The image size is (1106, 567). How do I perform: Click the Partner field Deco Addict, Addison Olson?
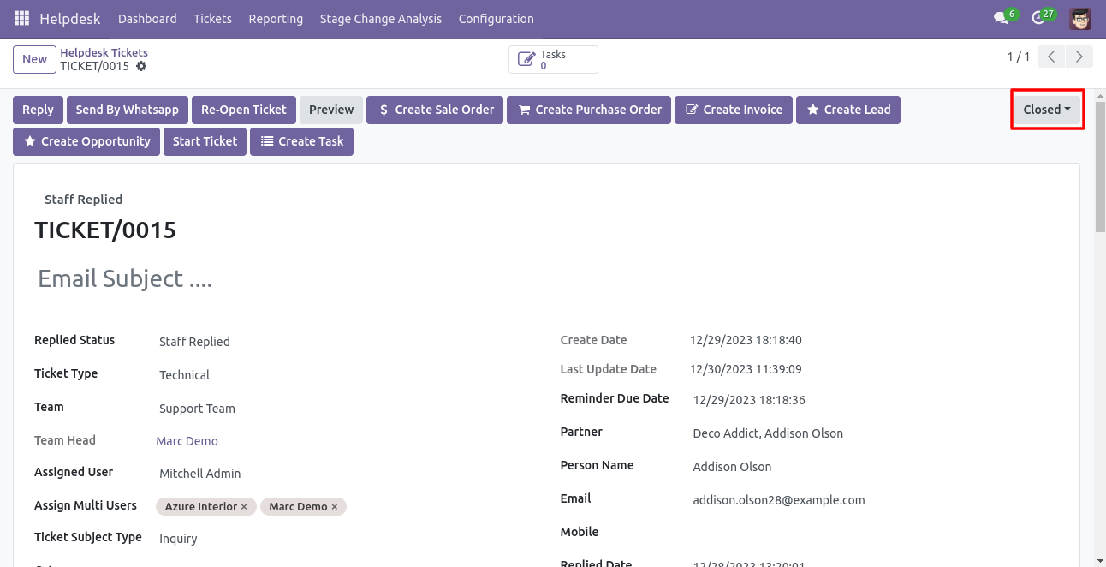pyautogui.click(x=768, y=433)
